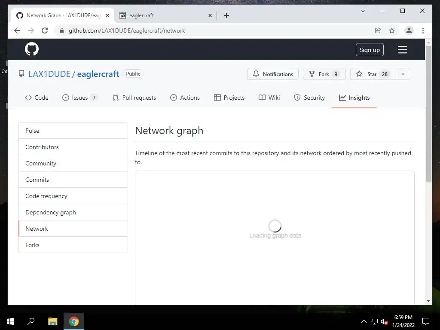This screenshot has height=330, width=440.
Task: Switch to the Code tab
Action: 37,98
